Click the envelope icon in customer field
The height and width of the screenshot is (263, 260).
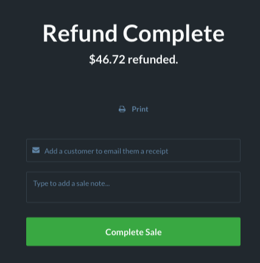36,150
